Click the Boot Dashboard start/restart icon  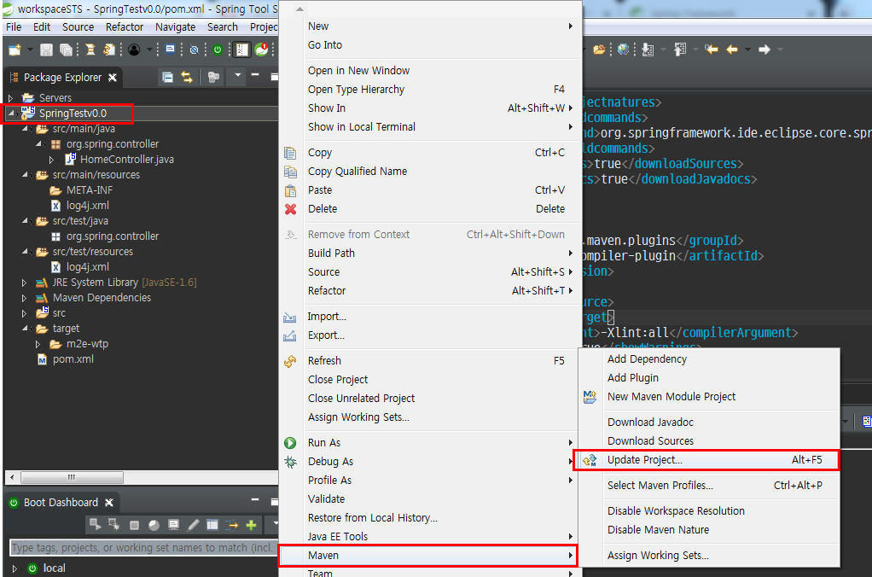[x=95, y=524]
